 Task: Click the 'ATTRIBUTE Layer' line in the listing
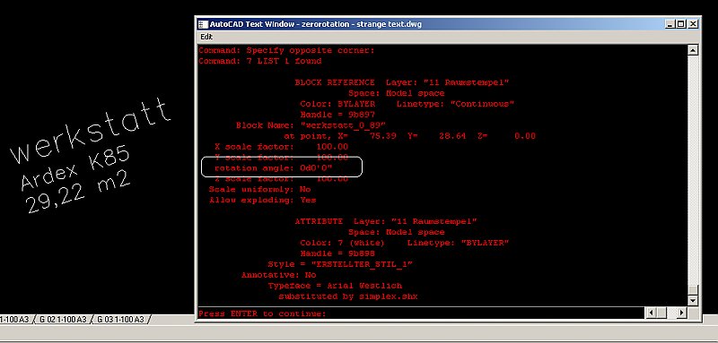(386, 221)
